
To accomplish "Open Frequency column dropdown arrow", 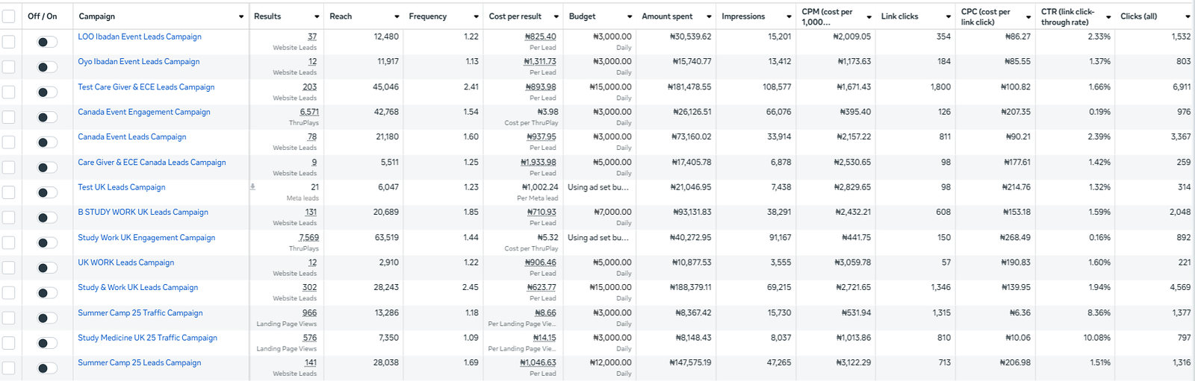I will tap(476, 16).
